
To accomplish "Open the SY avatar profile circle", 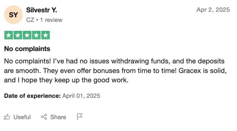I will (x=14, y=14).
